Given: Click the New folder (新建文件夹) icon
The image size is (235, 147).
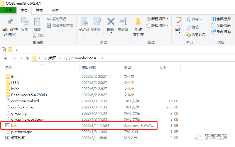Looking at the screenshot, I should click(138, 22).
